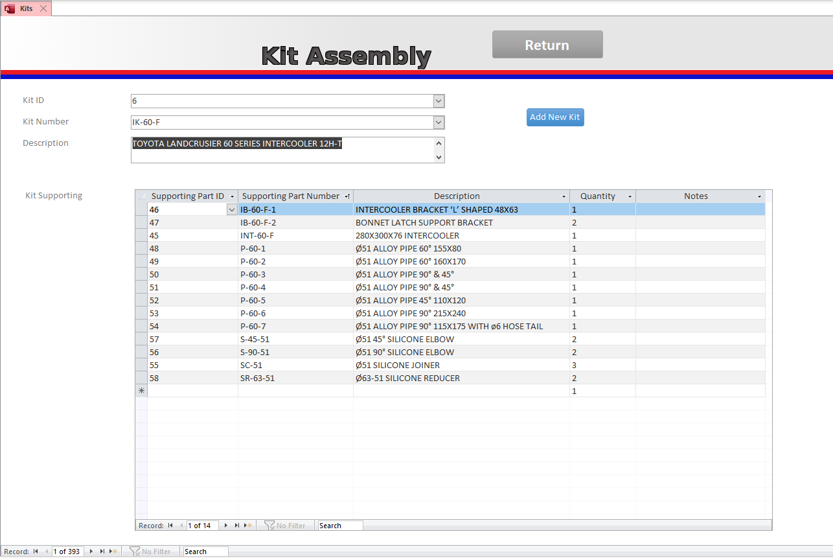
Task: Click description 'BONNET LATCH SUPPORT BRACKET'
Action: [x=424, y=222]
